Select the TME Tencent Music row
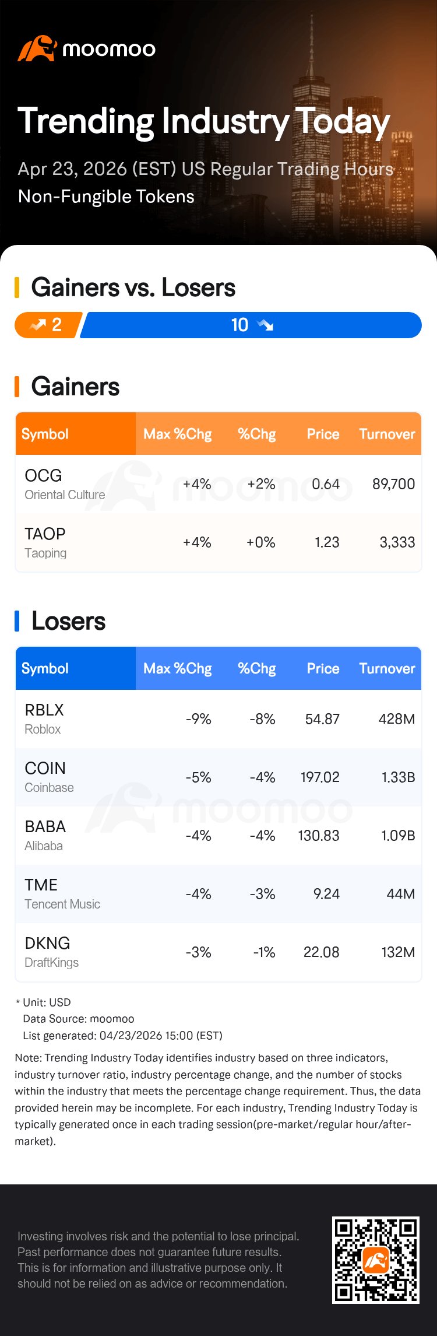Screen dimensions: 437x1336 [x=218, y=893]
